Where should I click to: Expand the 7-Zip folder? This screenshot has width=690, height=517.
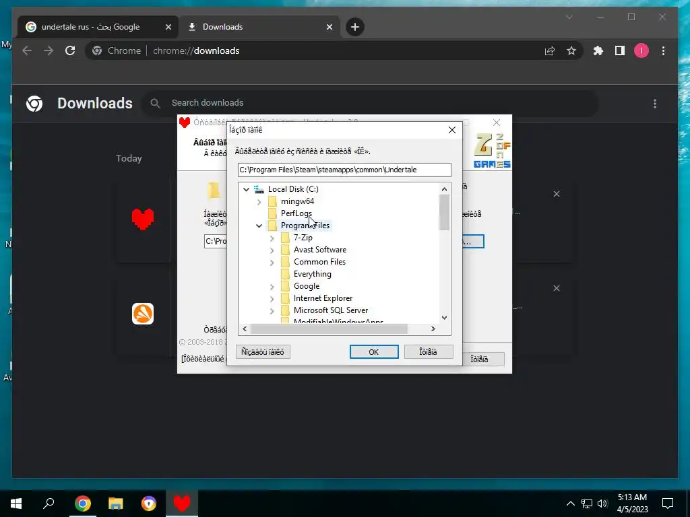pos(272,238)
